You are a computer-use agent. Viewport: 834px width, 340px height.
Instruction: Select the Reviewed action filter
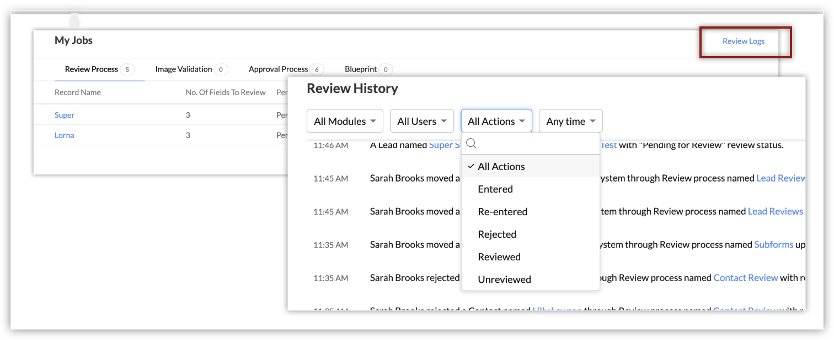tap(530, 256)
